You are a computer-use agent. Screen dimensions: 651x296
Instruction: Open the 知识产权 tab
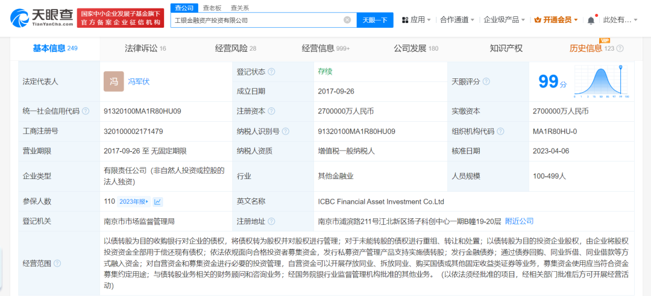pos(506,49)
